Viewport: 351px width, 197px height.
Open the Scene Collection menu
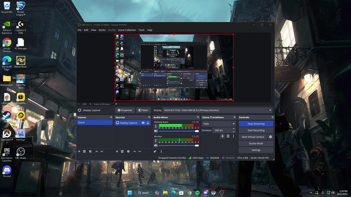127,30
